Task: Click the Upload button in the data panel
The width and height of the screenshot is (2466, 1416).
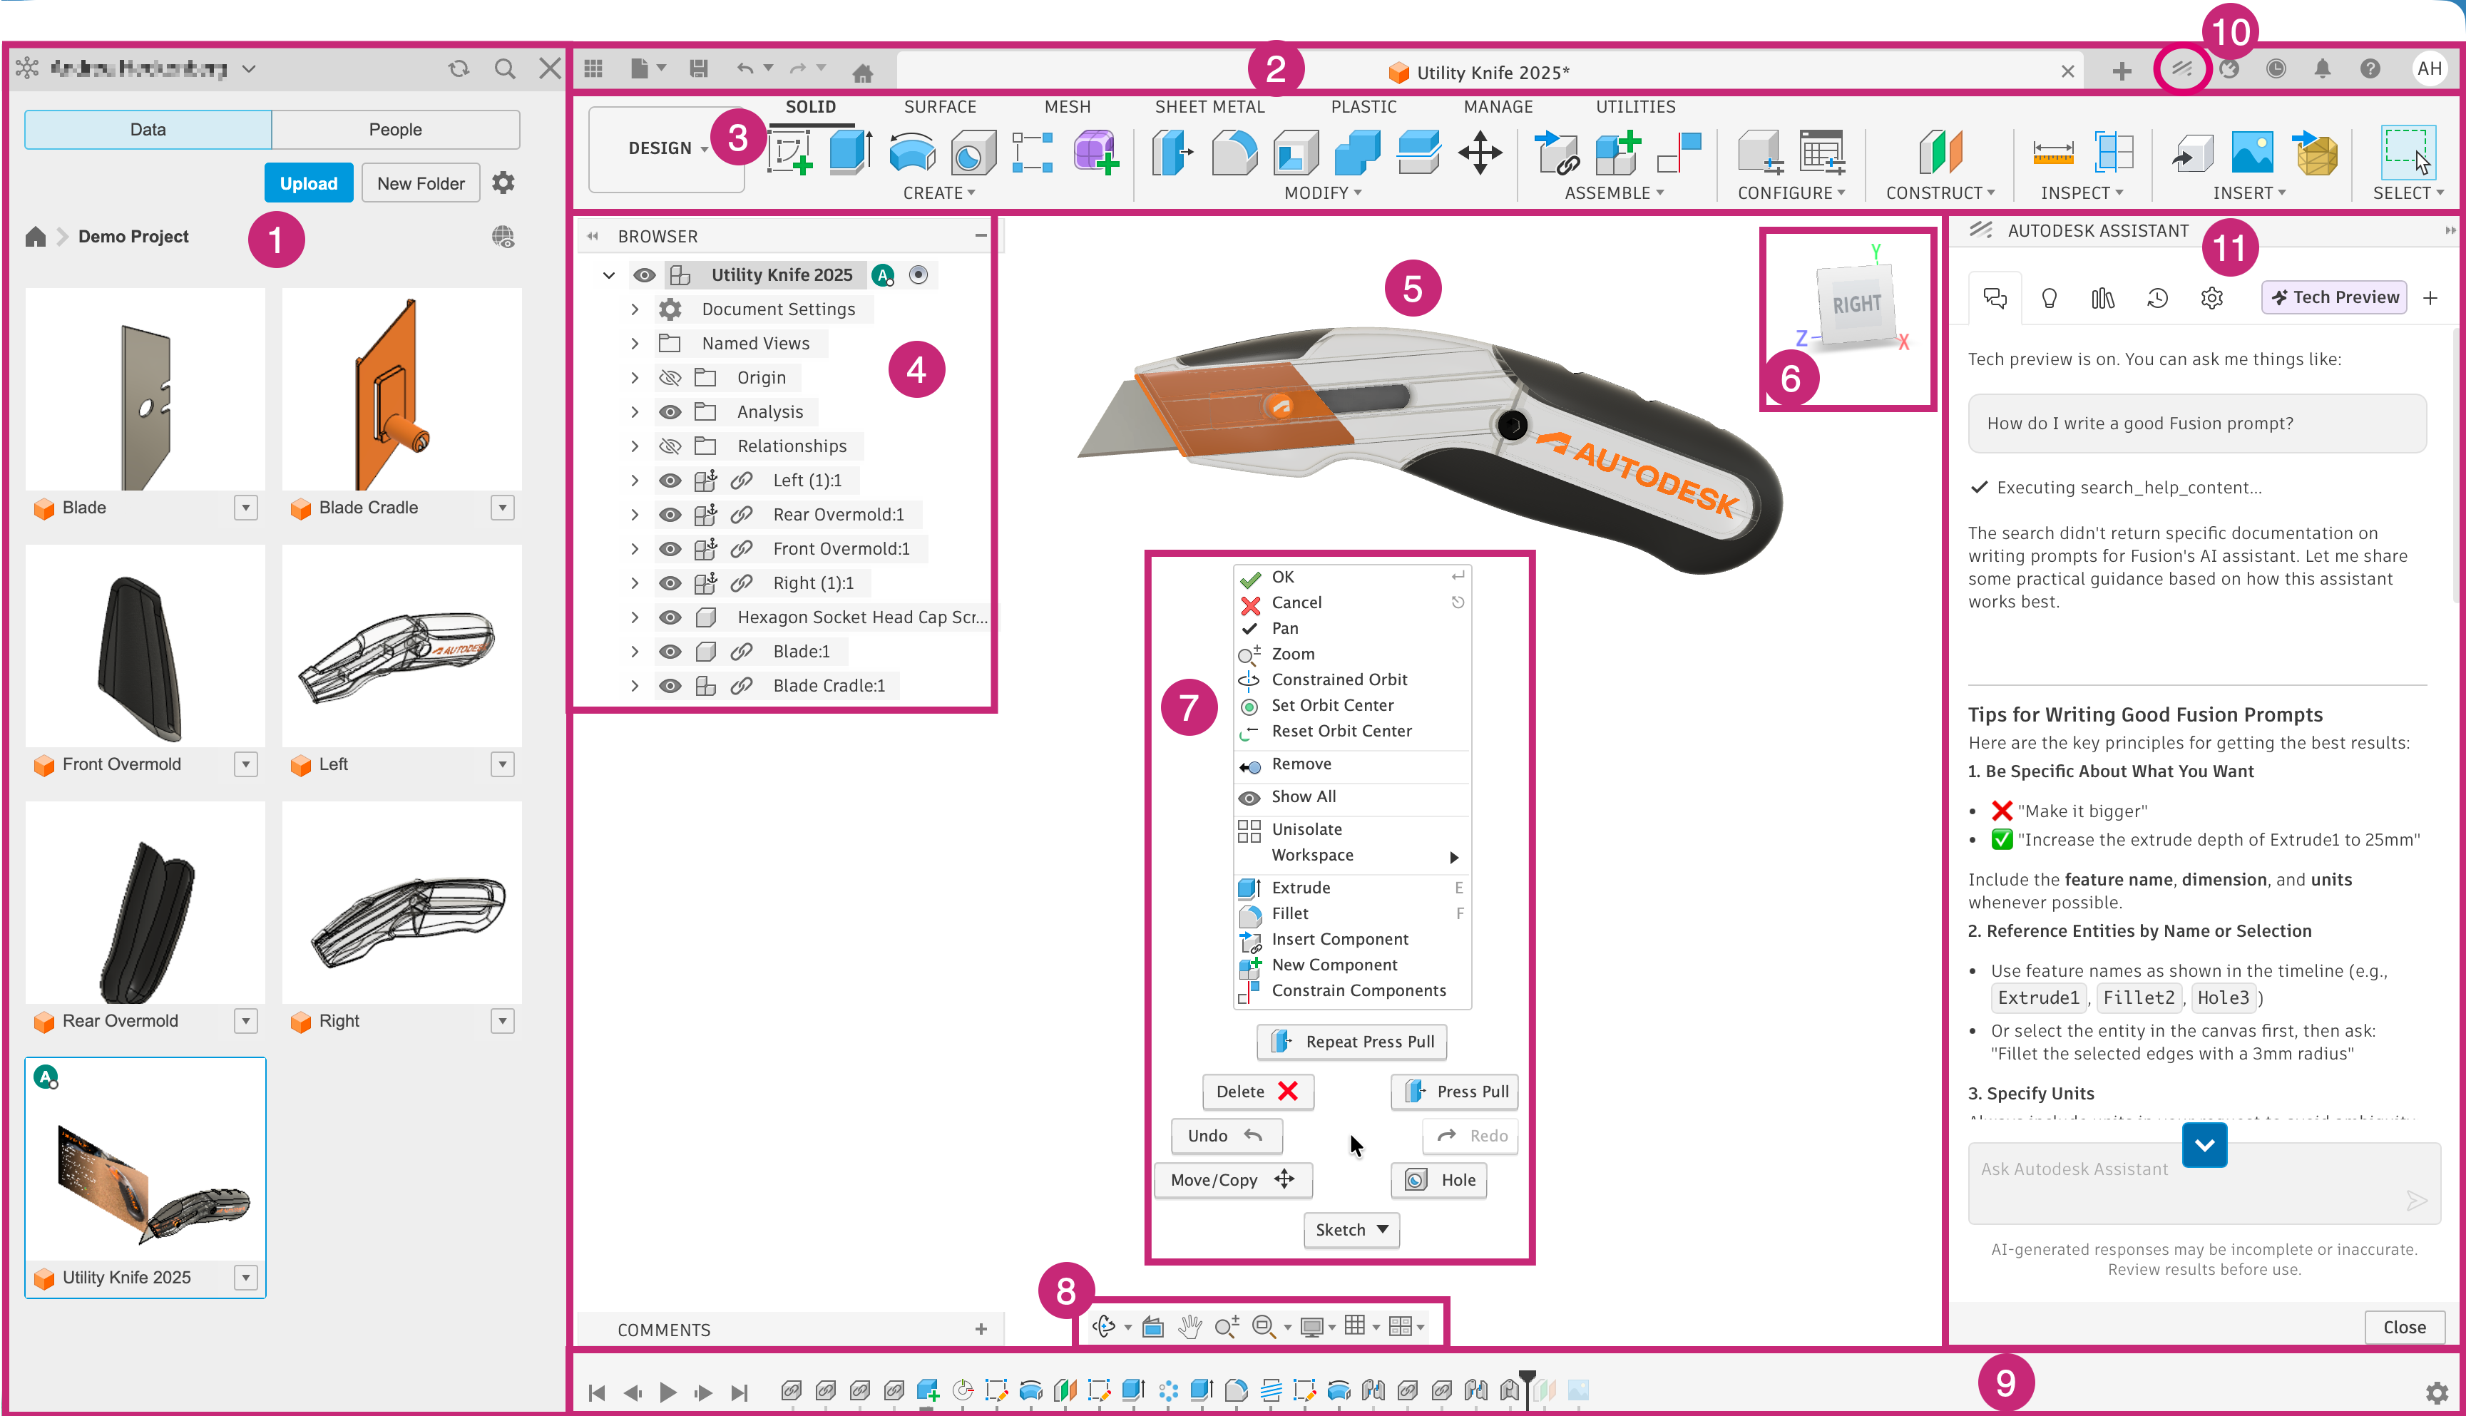Action: click(308, 183)
